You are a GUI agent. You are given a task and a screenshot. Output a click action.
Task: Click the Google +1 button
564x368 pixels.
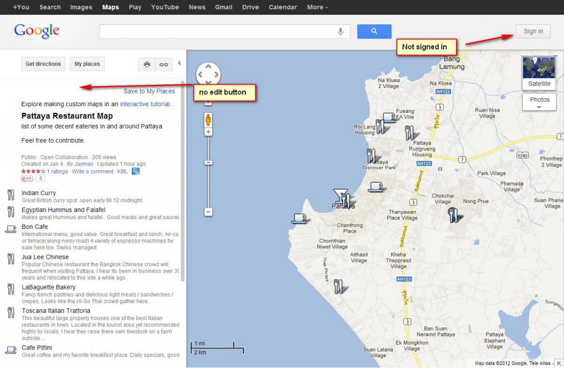[x=27, y=179]
